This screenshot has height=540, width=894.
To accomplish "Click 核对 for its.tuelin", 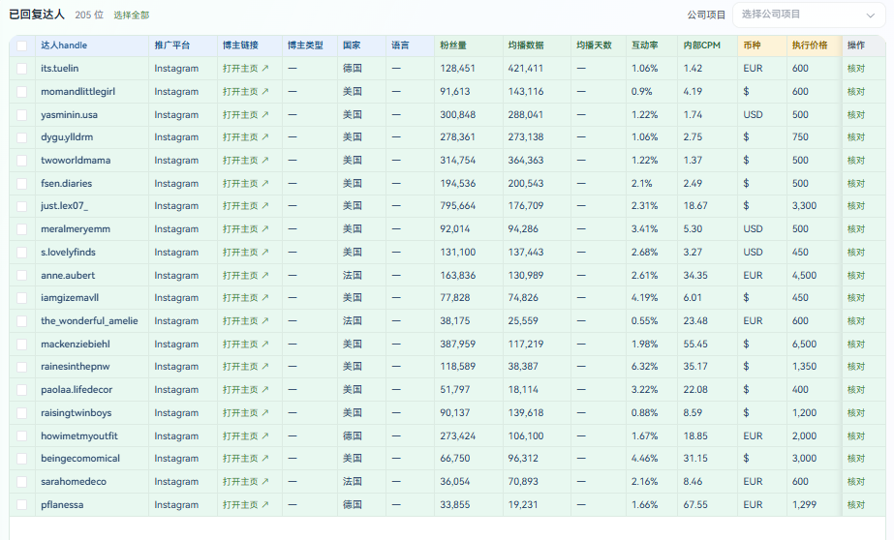I will pyautogui.click(x=856, y=69).
